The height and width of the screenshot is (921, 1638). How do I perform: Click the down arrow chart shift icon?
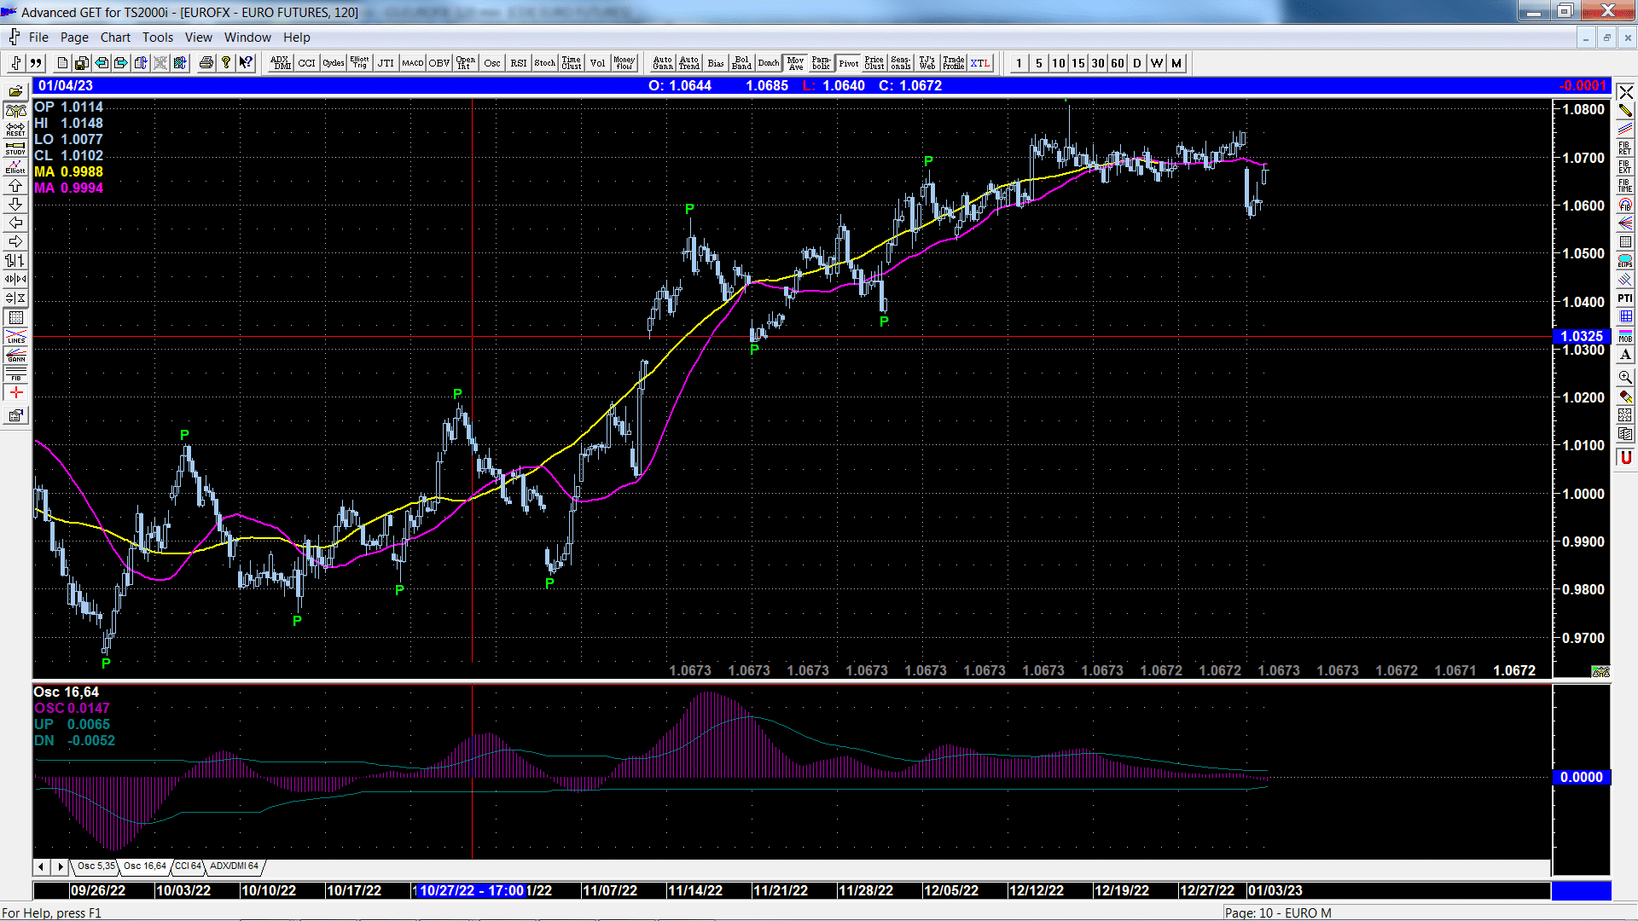point(15,205)
